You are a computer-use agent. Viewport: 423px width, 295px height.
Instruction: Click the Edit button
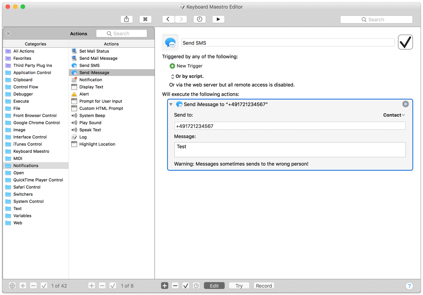(x=214, y=286)
